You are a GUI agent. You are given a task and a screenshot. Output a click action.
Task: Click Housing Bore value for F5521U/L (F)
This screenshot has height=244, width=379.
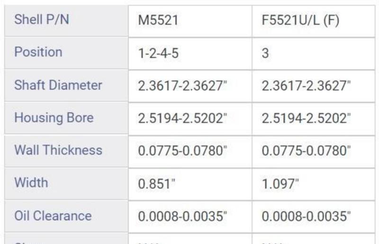pyautogui.click(x=306, y=118)
